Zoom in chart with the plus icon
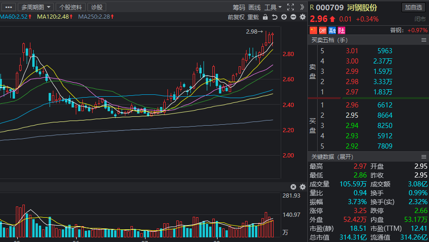 coord(284,17)
